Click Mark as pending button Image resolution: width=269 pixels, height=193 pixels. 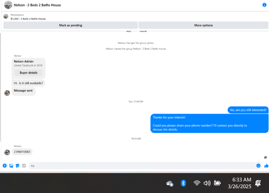(70, 25)
